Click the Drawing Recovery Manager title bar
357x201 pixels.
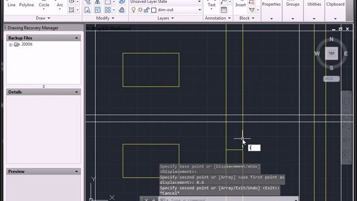(44, 28)
